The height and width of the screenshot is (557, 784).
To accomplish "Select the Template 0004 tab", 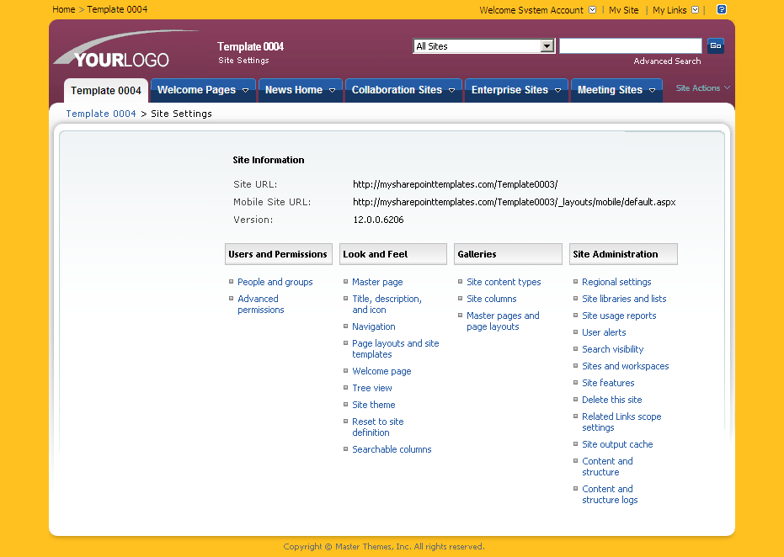I will pyautogui.click(x=105, y=90).
